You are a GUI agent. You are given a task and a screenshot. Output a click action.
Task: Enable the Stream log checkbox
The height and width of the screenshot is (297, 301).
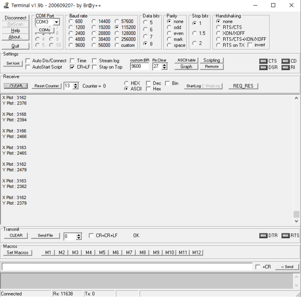point(95,61)
